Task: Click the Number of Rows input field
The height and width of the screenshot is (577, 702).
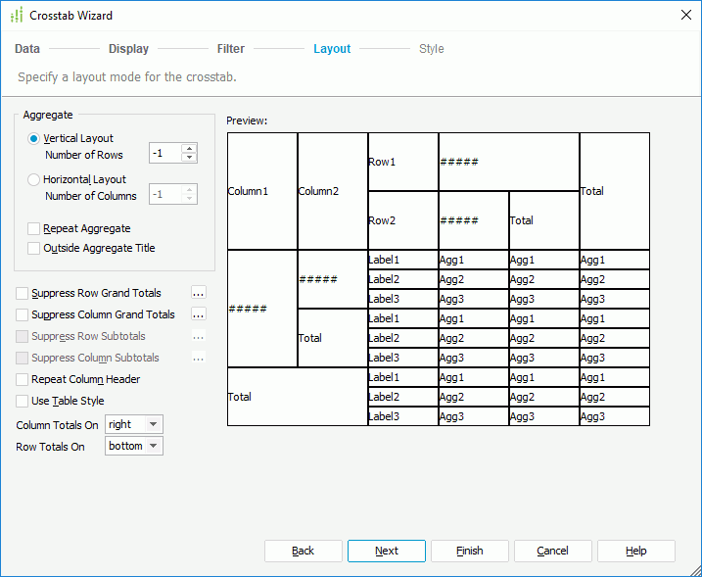Action: click(x=165, y=153)
